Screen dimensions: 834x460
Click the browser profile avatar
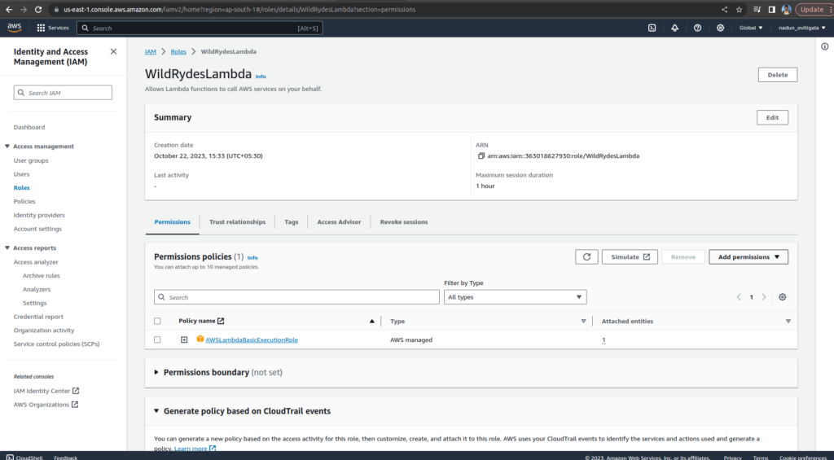tap(786, 9)
